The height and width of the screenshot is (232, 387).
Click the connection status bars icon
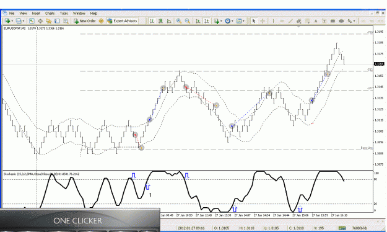point(342,228)
